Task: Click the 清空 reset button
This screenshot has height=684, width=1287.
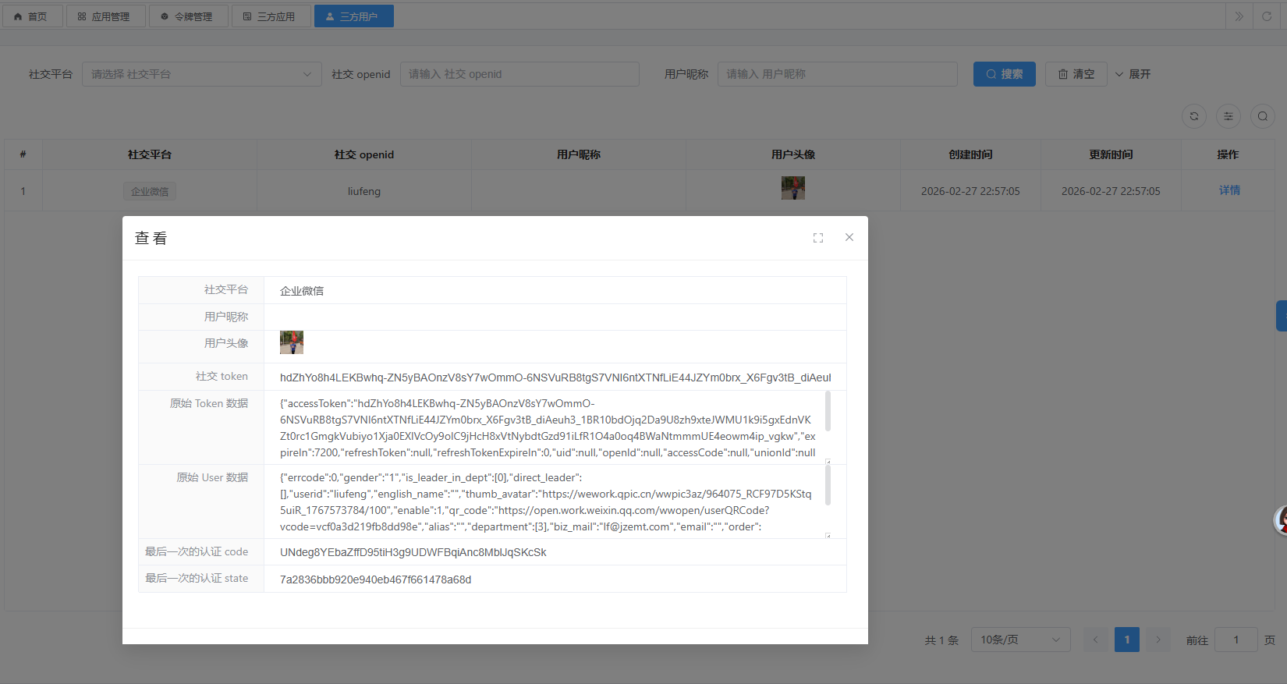Action: tap(1076, 74)
